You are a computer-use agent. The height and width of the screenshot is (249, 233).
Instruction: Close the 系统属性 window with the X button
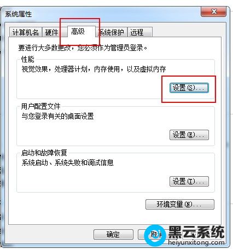214,11
